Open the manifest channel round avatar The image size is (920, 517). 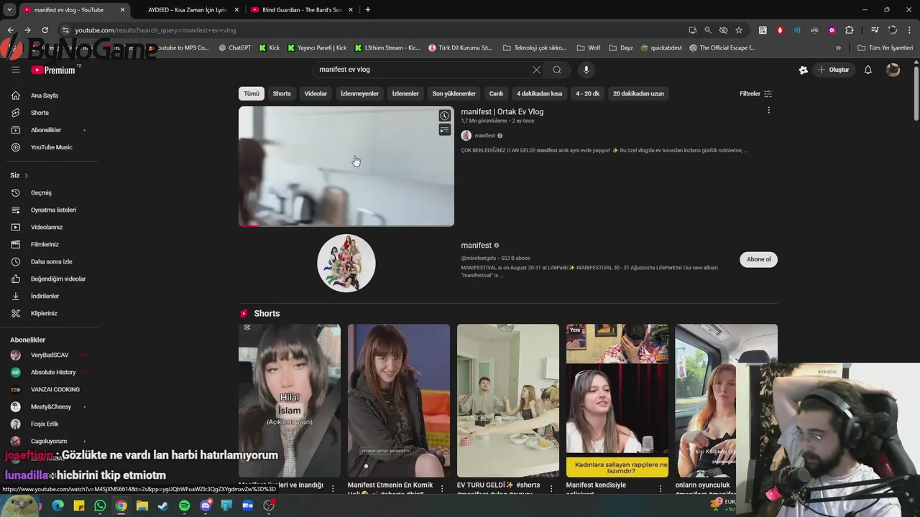pyautogui.click(x=346, y=263)
